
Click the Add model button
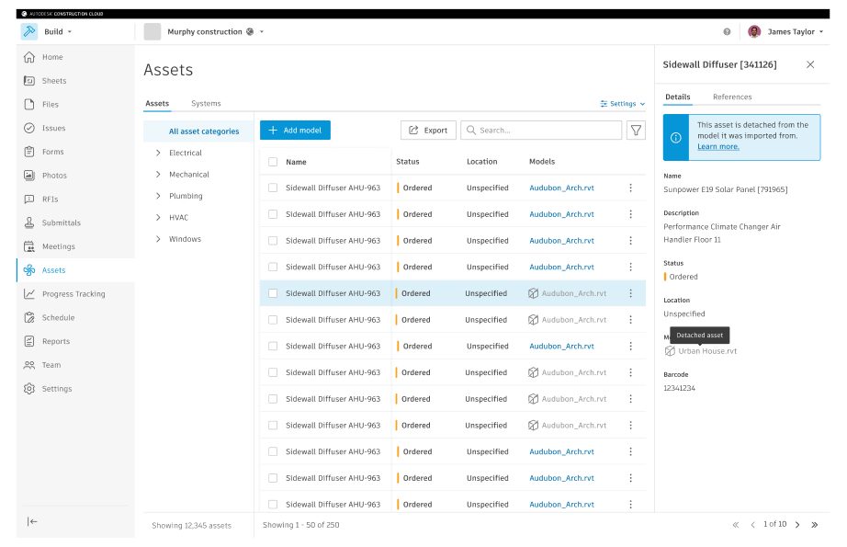pyautogui.click(x=295, y=131)
